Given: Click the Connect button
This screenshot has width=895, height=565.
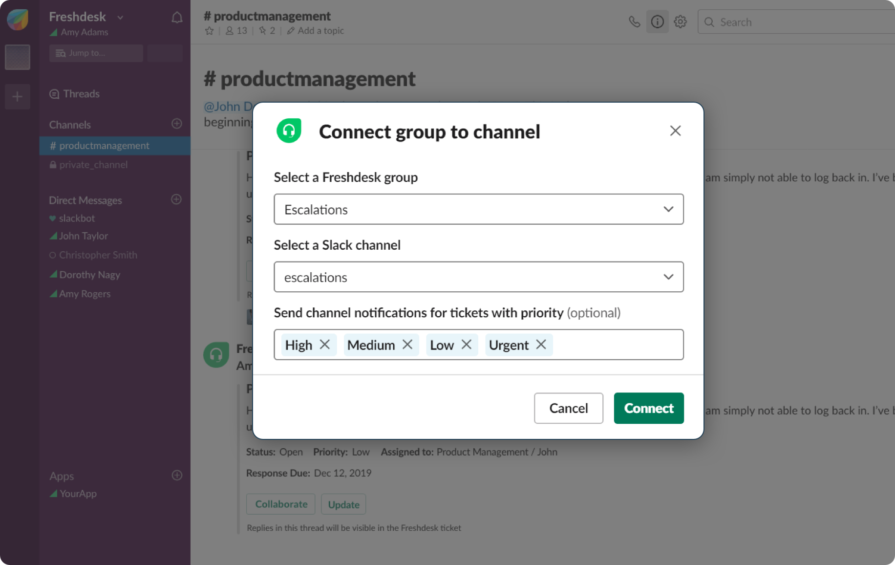Looking at the screenshot, I should click(x=648, y=408).
